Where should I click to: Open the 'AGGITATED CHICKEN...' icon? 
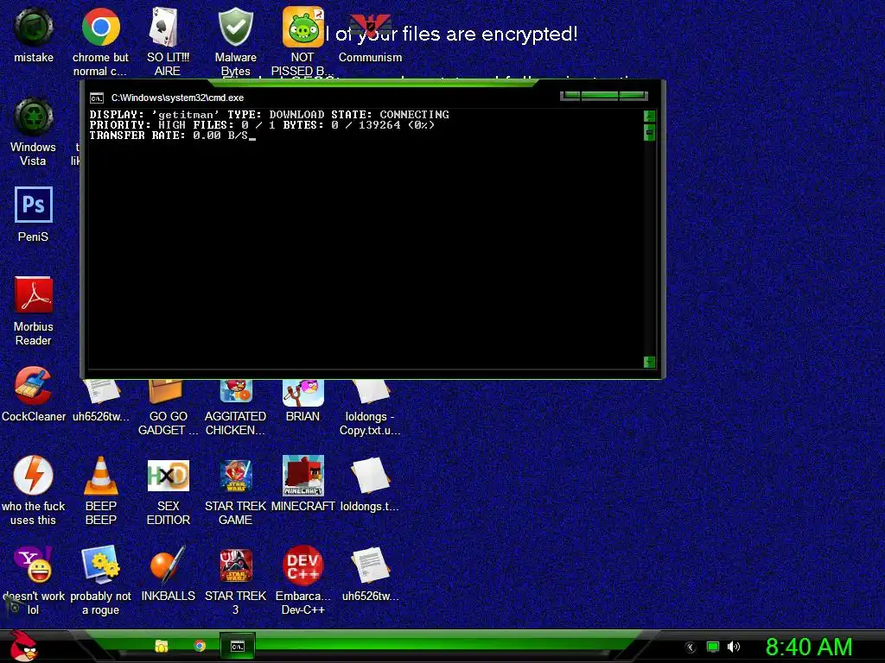(x=235, y=393)
